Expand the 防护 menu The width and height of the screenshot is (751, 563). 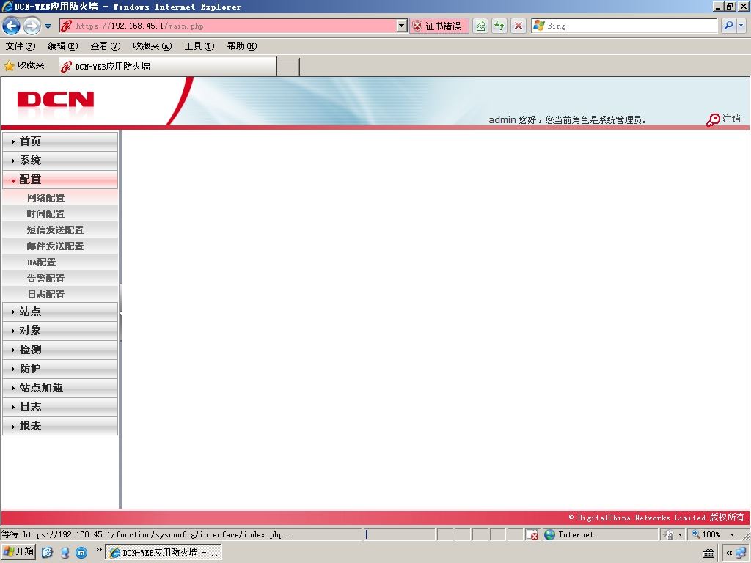click(x=60, y=369)
